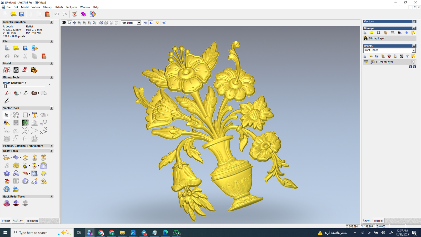Screen dimensions: 421x237
Task: Open the High Detail dropdown
Action: 139,23
